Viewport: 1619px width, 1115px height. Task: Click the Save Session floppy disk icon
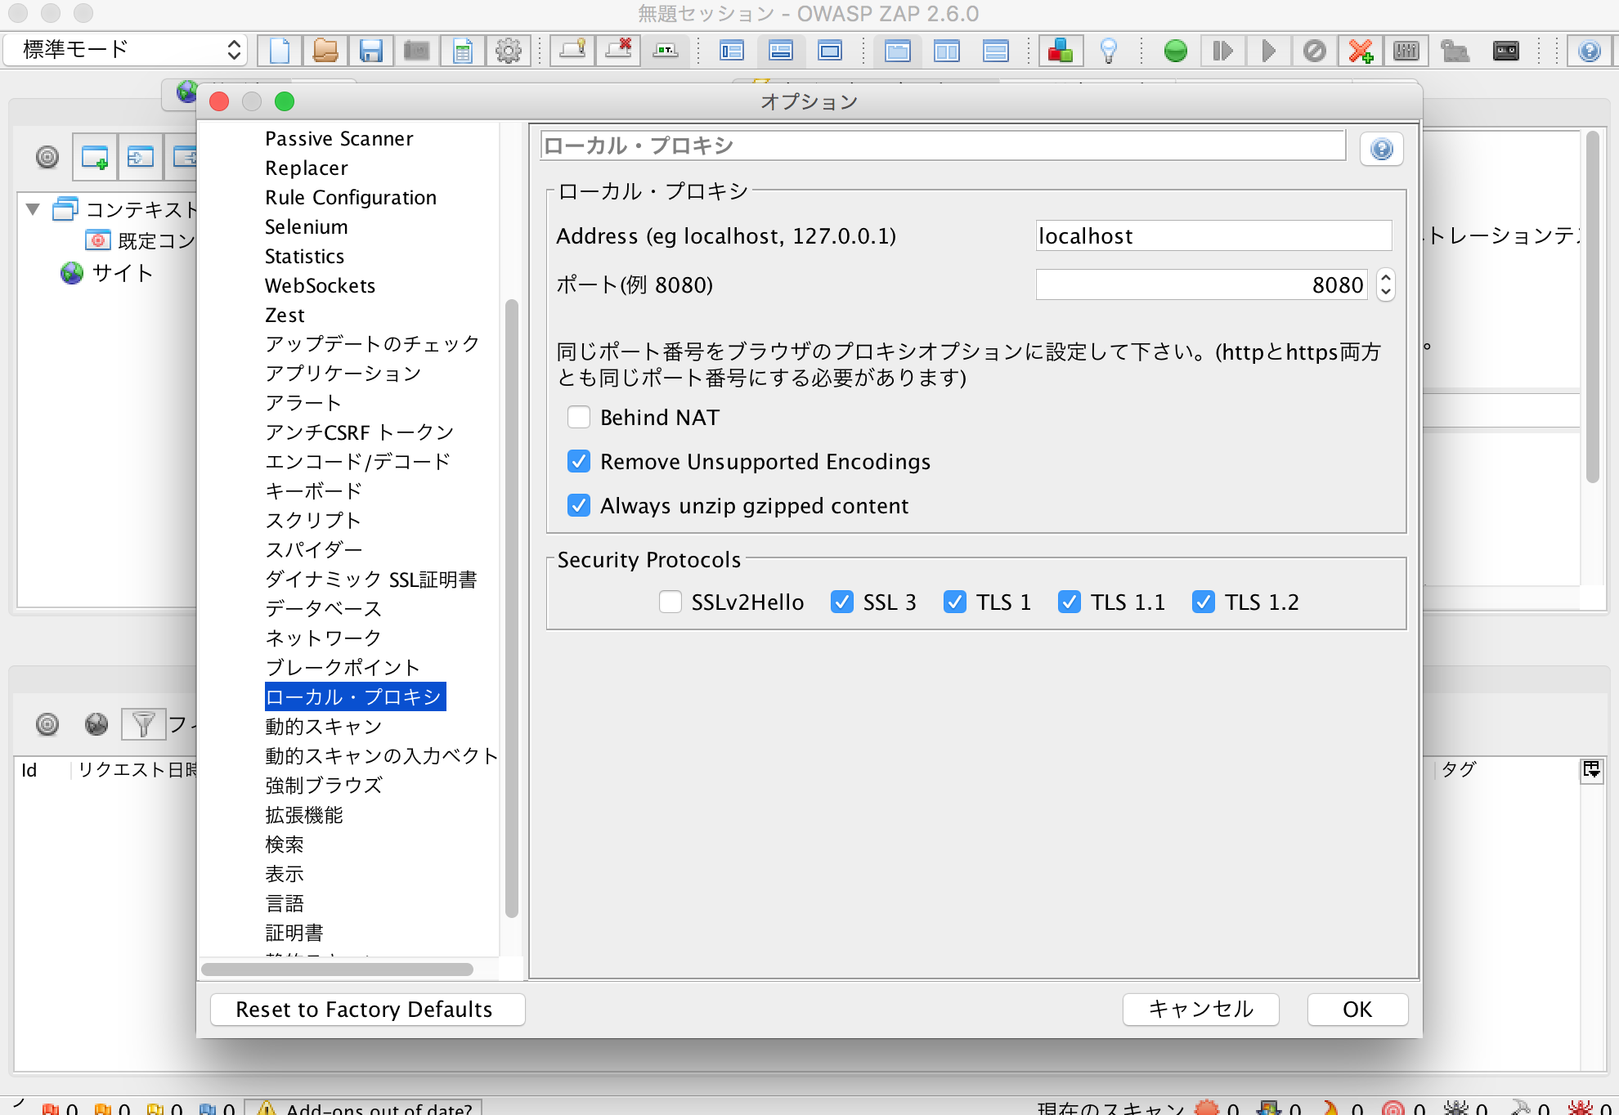pos(371,50)
